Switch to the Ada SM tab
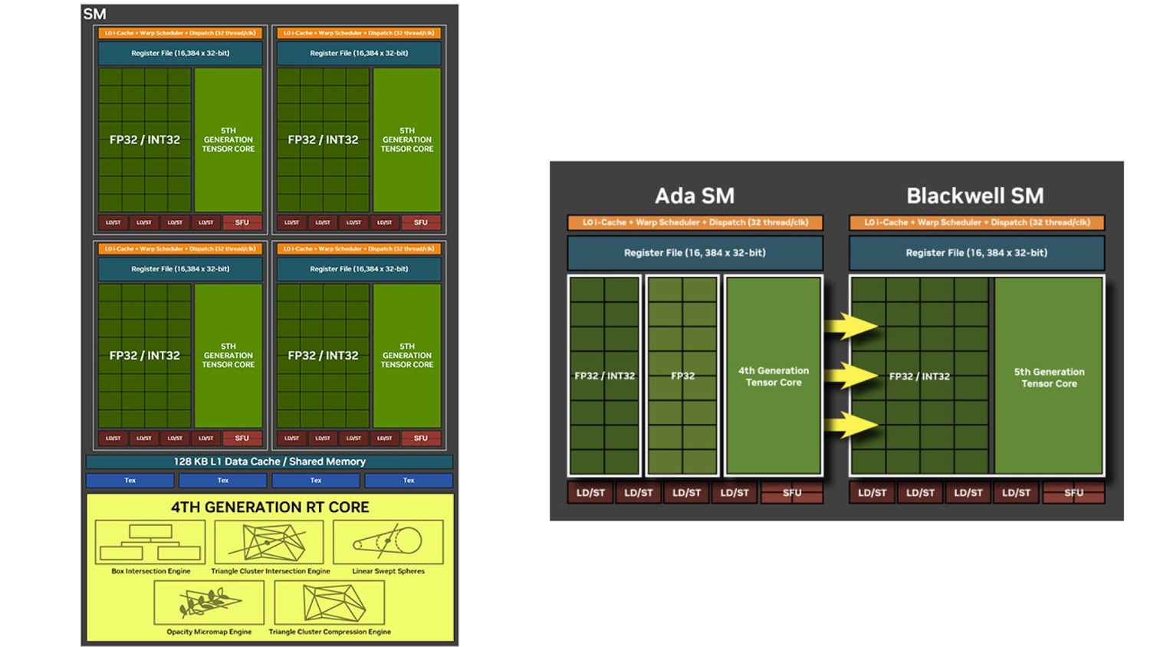1150x647 pixels. click(x=694, y=196)
